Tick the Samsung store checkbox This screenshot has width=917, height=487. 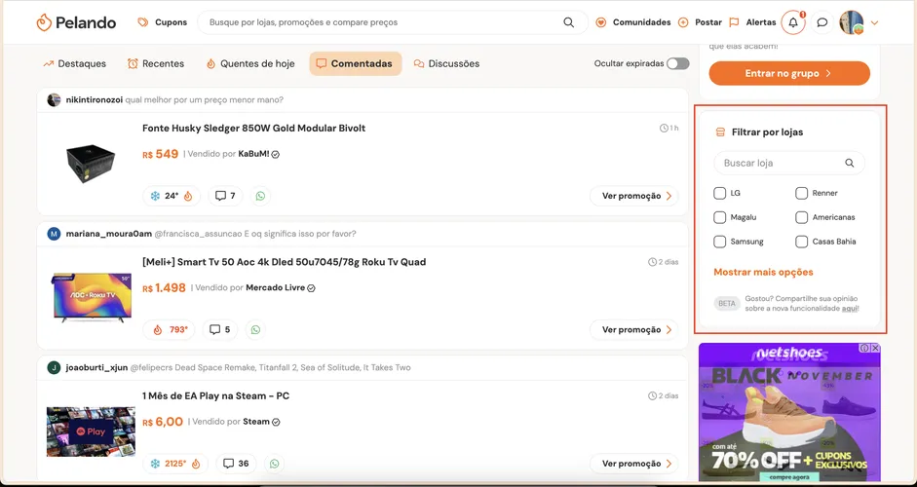tap(719, 242)
